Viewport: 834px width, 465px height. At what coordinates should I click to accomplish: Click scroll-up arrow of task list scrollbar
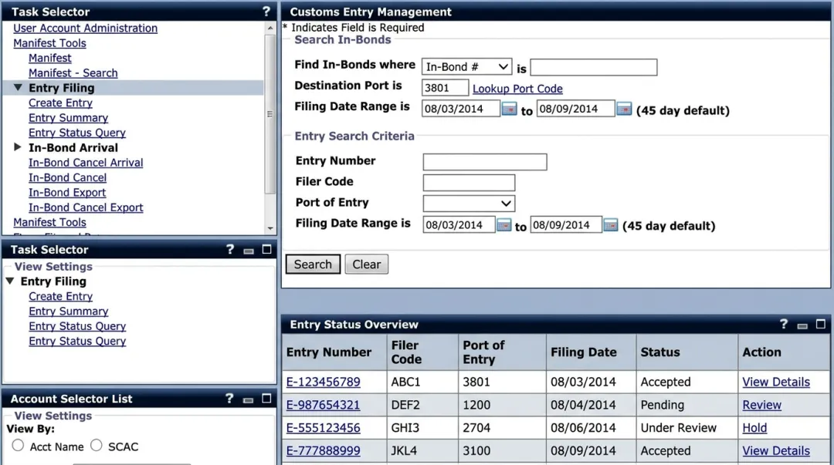click(270, 28)
